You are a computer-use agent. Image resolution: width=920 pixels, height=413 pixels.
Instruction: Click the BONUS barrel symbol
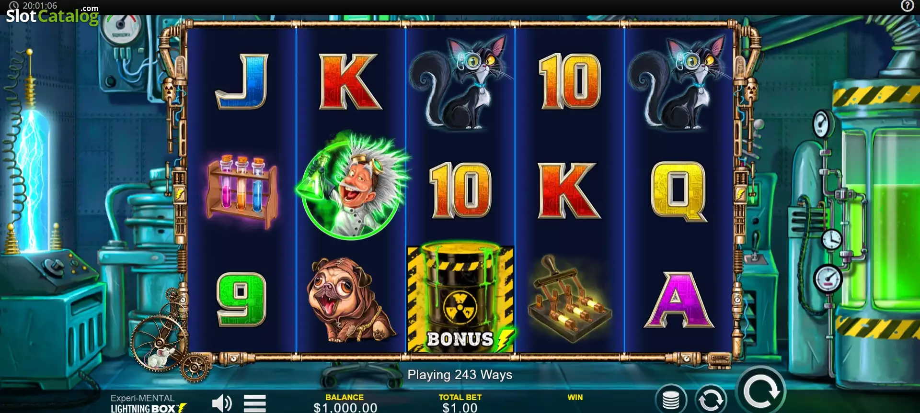click(x=460, y=299)
